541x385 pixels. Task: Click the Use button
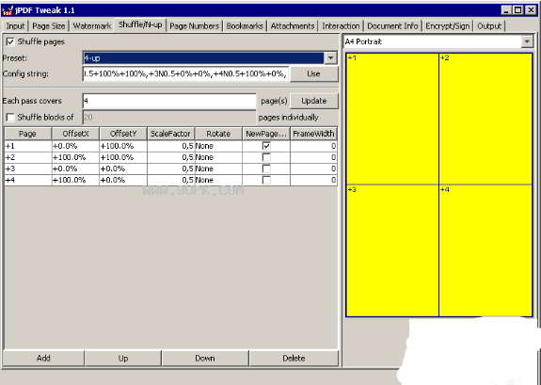[x=313, y=73]
